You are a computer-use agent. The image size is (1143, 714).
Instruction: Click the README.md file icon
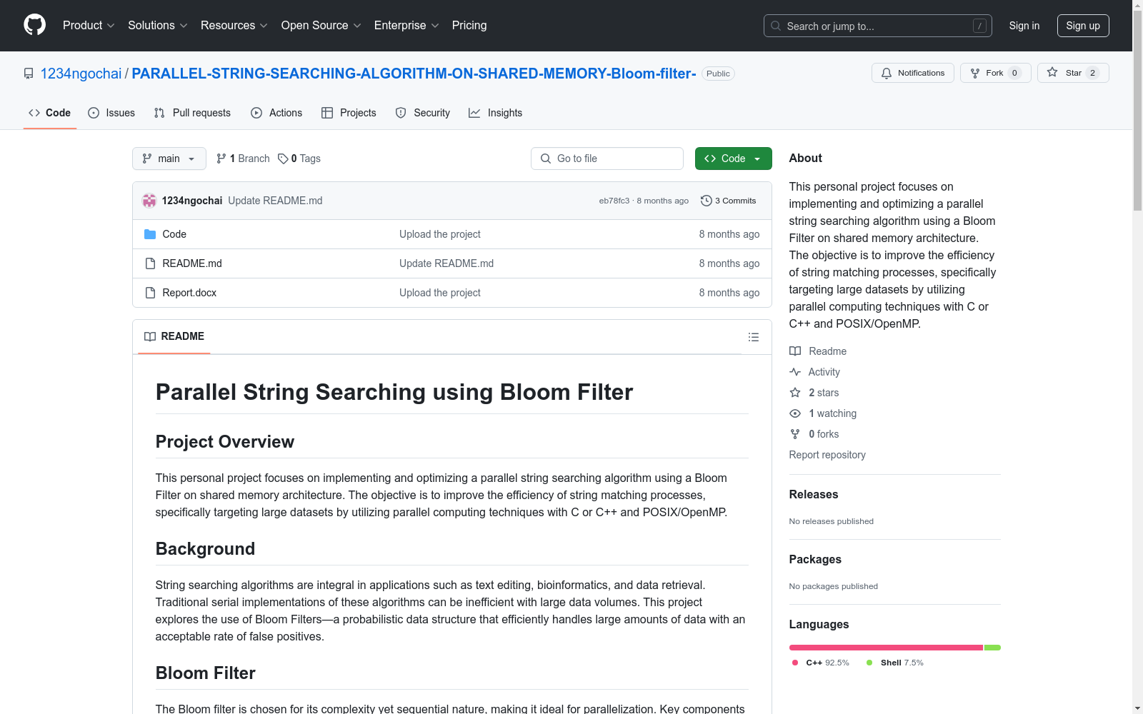click(x=150, y=263)
